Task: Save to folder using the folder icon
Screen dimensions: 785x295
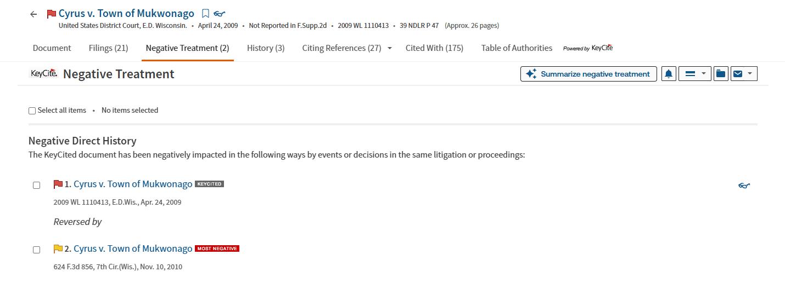Action: [721, 74]
